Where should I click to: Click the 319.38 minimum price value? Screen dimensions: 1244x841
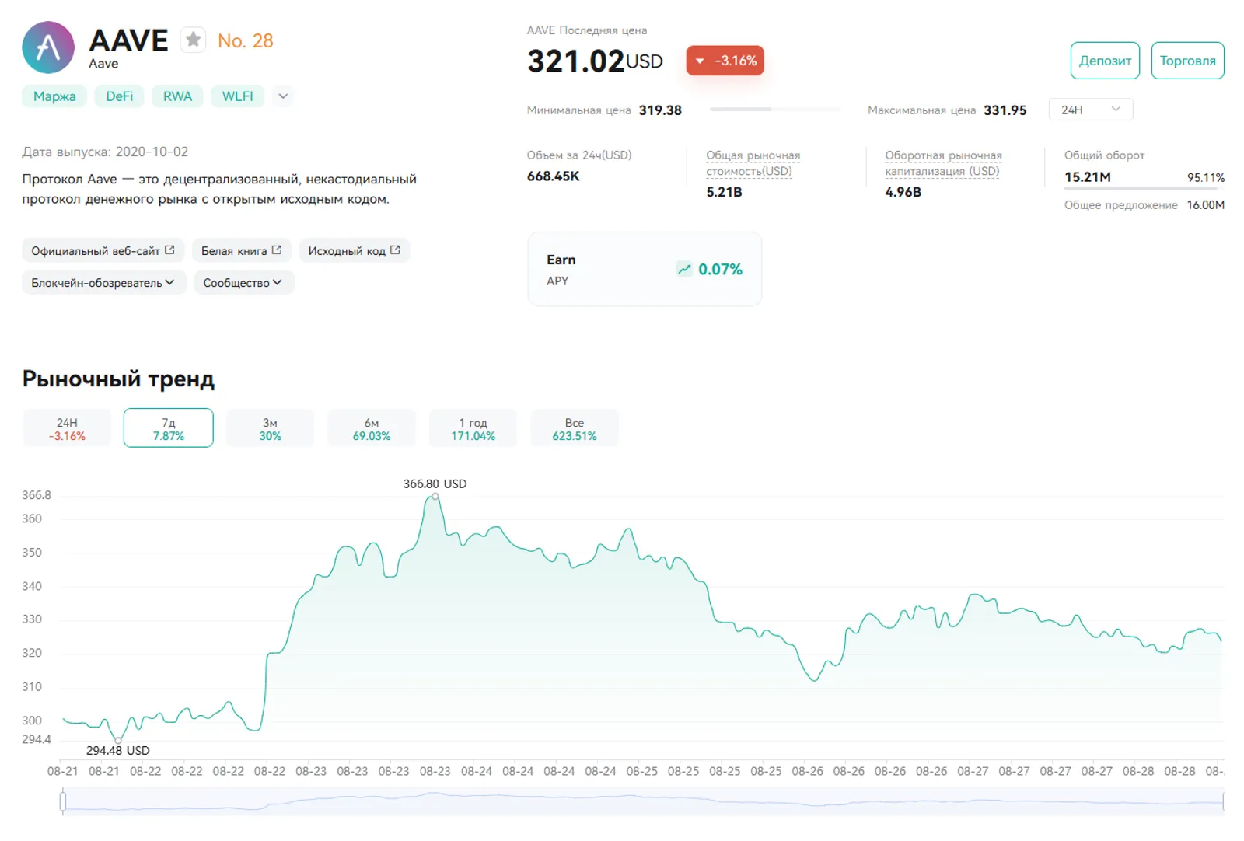[x=660, y=110]
